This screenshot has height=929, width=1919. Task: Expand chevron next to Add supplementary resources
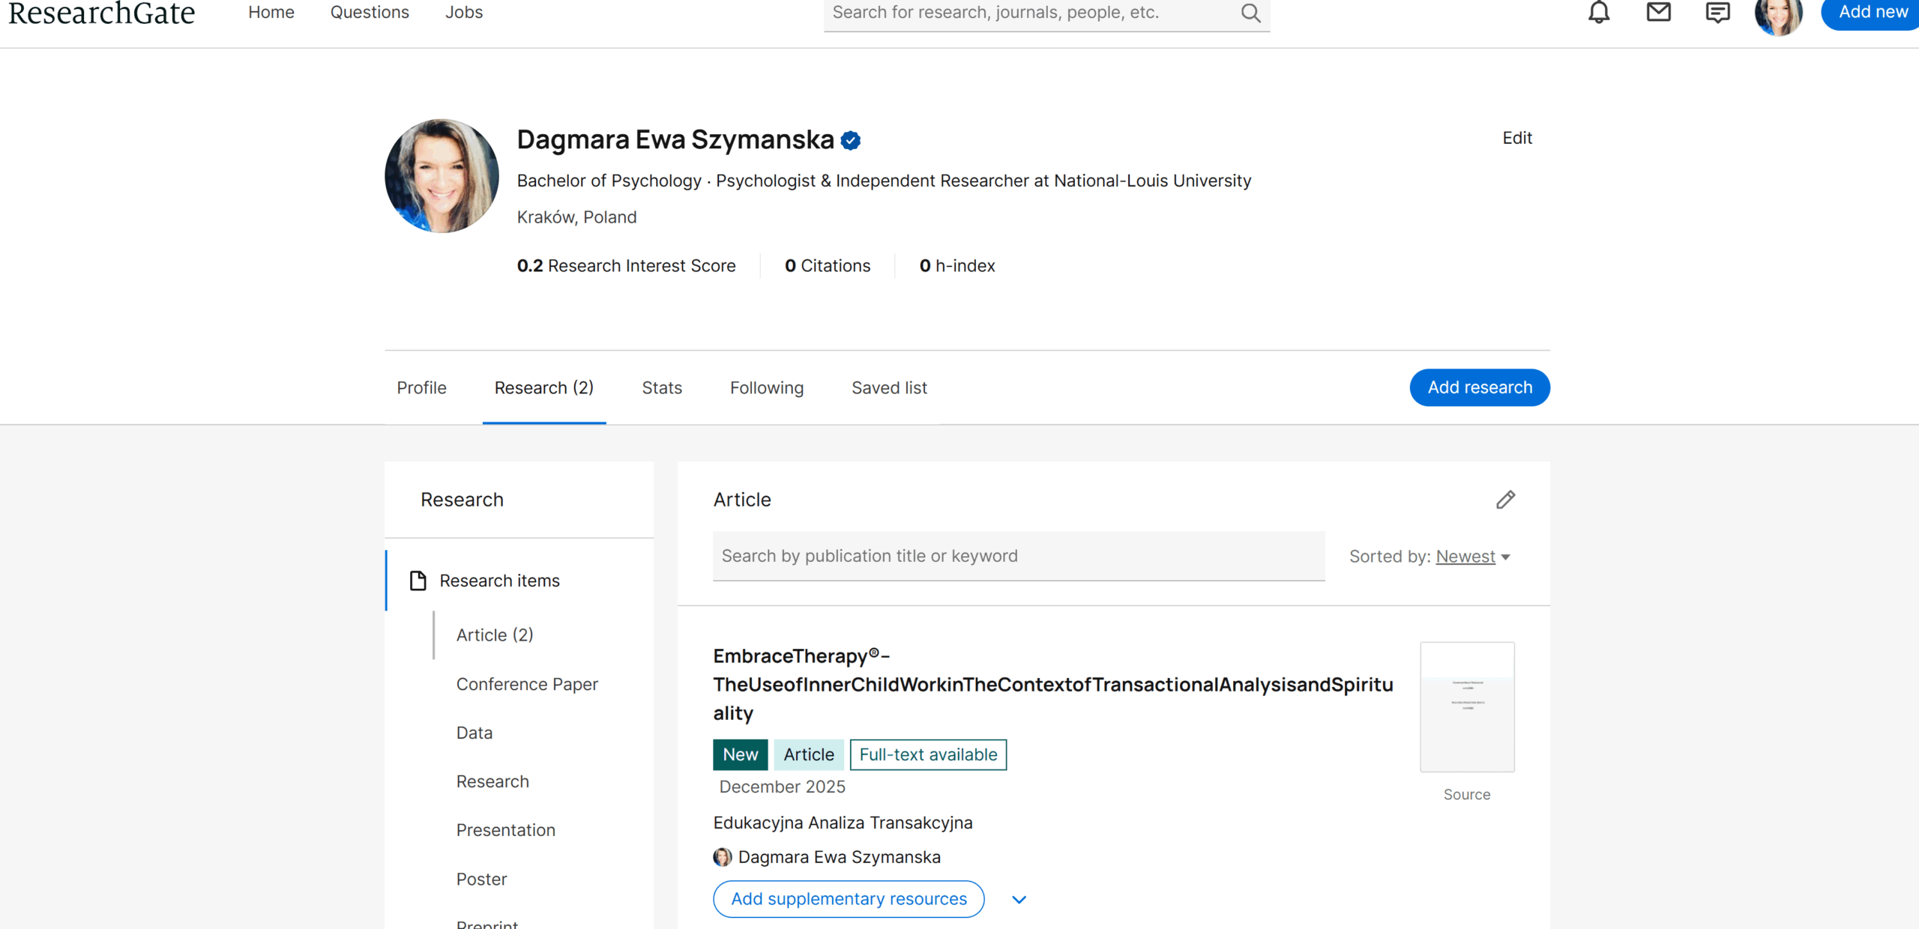point(1019,899)
